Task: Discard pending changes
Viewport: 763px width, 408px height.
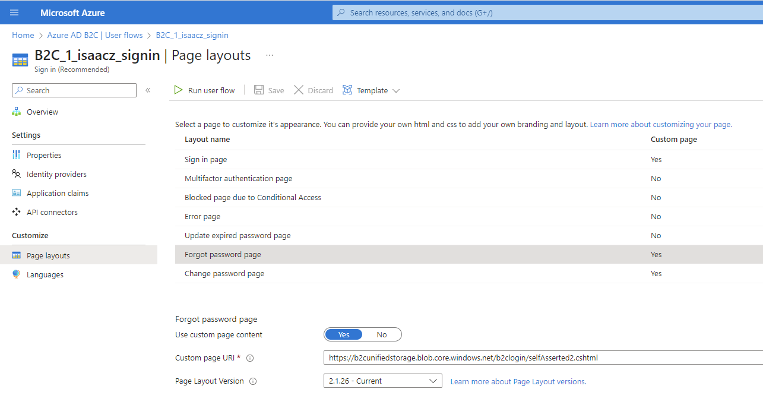Action: [313, 90]
